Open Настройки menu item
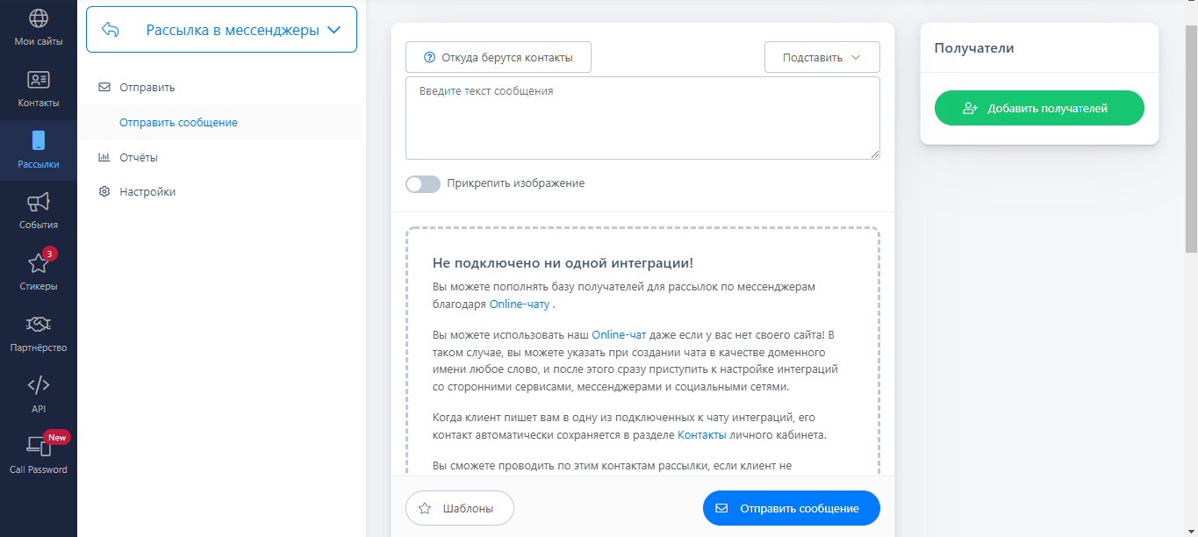1198x537 pixels. (x=147, y=192)
